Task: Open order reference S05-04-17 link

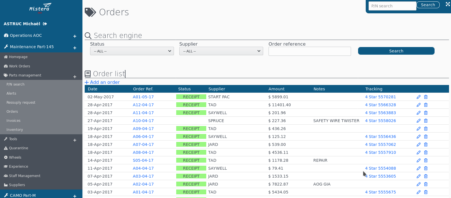Action: click(x=143, y=160)
